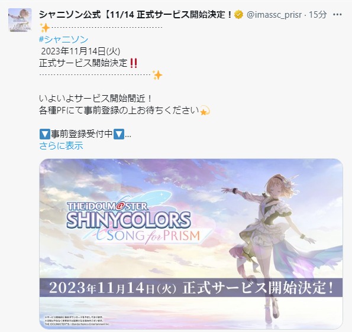This screenshot has height=332, width=352.
Task: Open the #シャニソン hashtag link
Action: tap(63, 40)
